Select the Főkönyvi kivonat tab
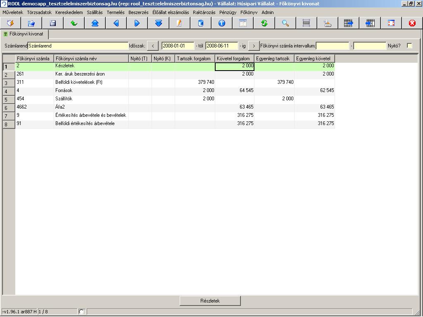 pyautogui.click(x=26, y=34)
